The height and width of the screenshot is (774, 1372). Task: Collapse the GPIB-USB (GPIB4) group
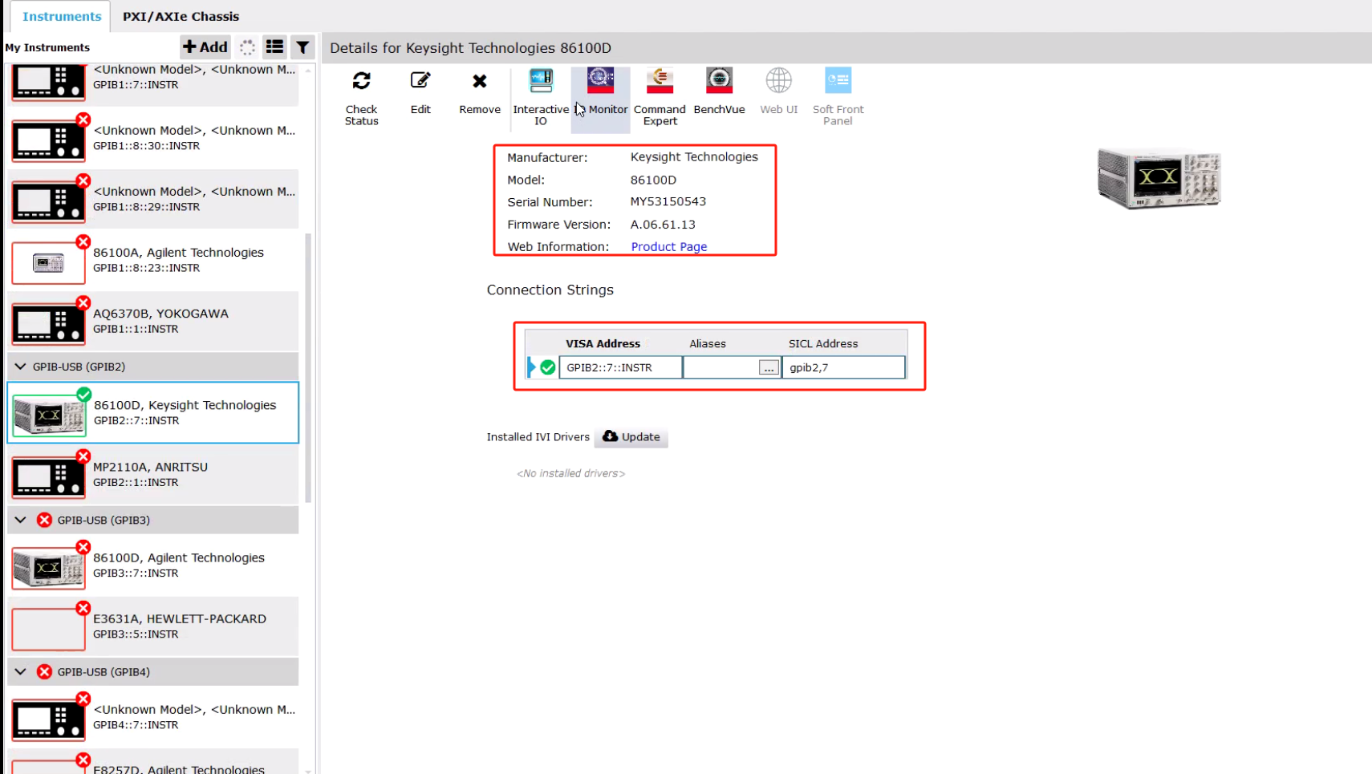pyautogui.click(x=21, y=672)
